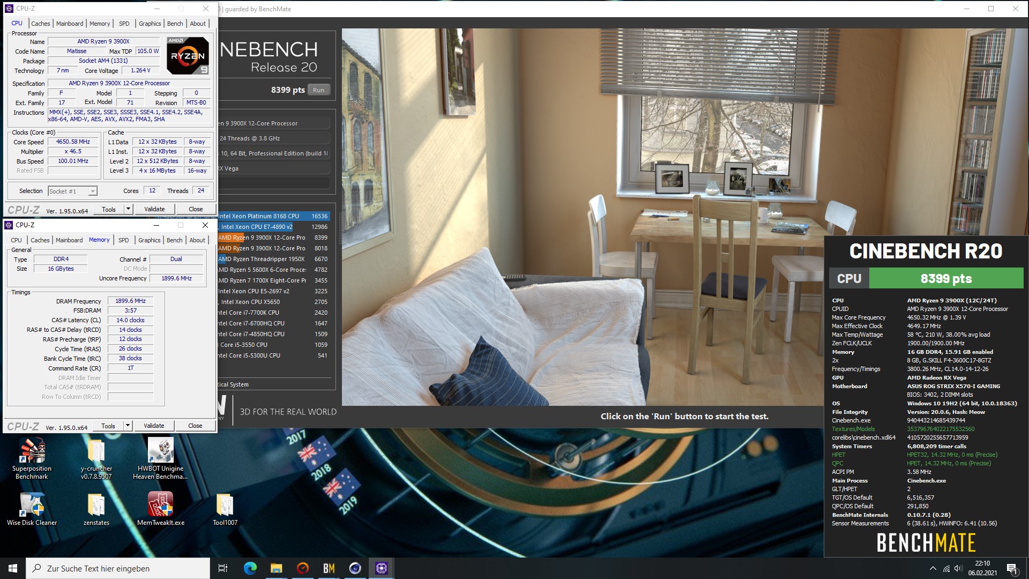
Task: Select Intel Xeon Platinum 8168 ranking row
Action: 274,216
